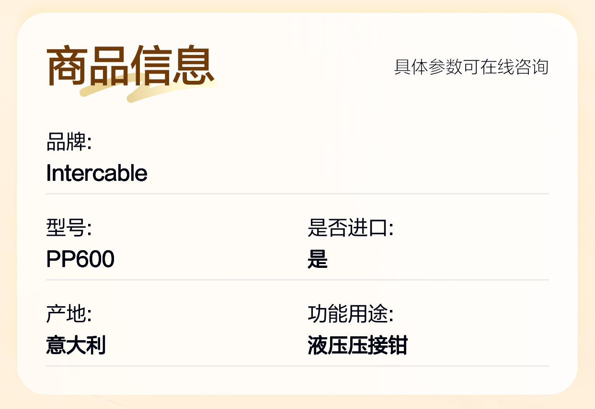The width and height of the screenshot is (595, 409).
Task: Select the bold "是" import value
Action: (x=318, y=259)
